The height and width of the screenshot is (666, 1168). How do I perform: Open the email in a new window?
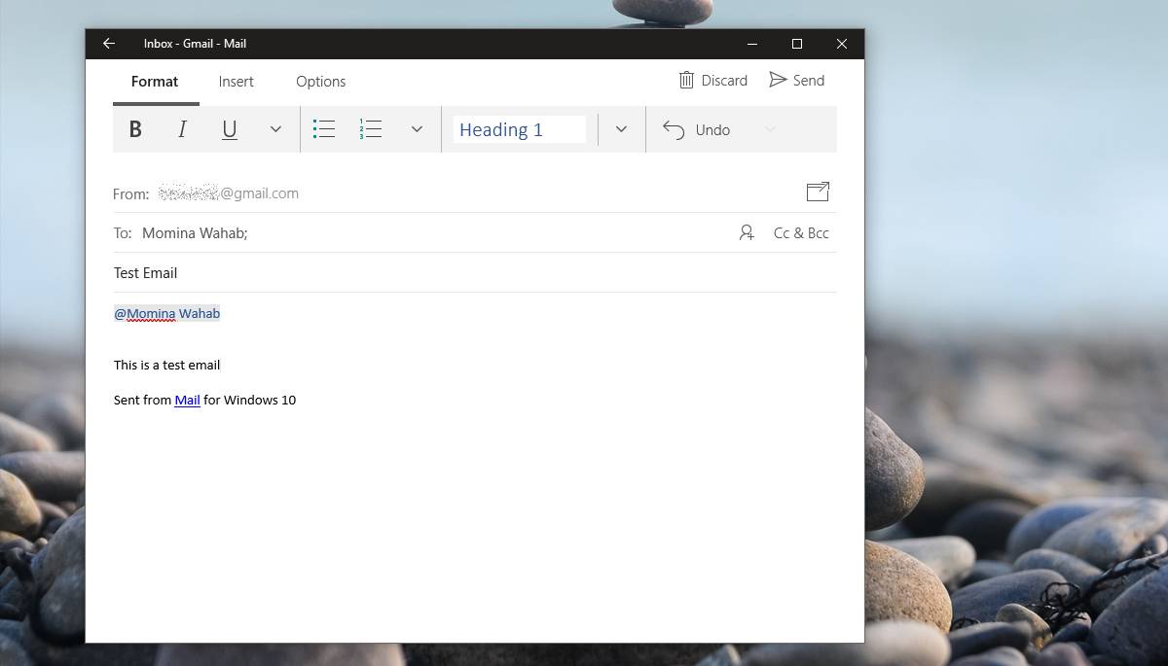tap(818, 192)
